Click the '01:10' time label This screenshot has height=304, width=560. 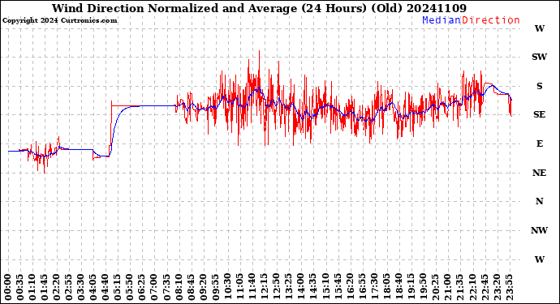(32, 287)
